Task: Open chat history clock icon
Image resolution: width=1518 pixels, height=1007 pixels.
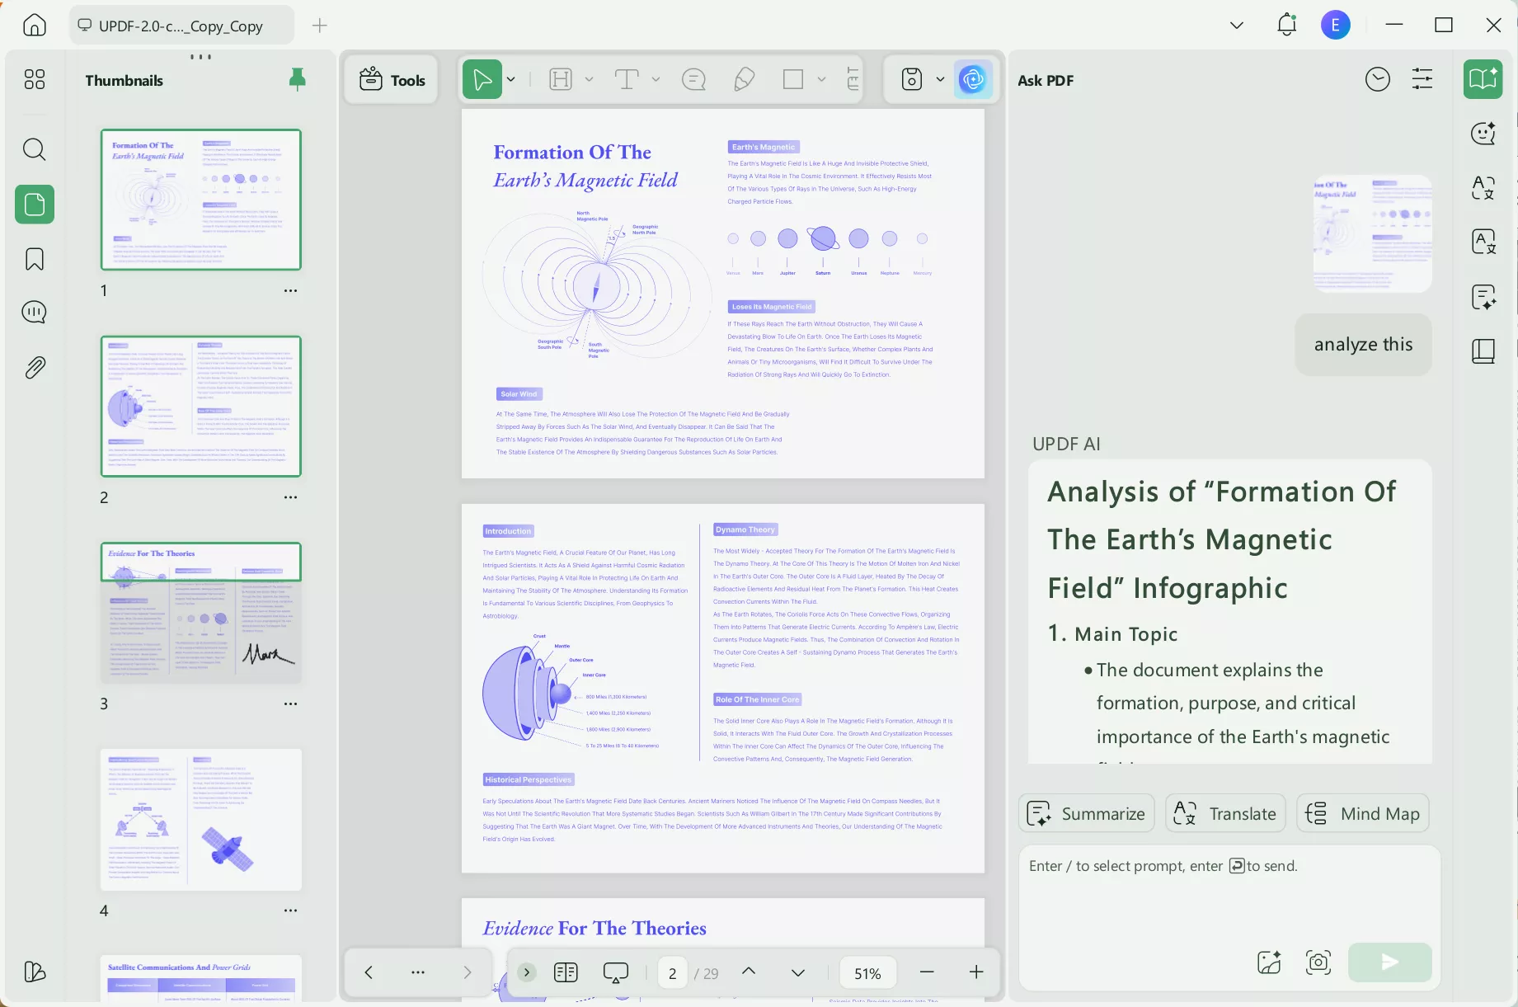Action: tap(1378, 80)
